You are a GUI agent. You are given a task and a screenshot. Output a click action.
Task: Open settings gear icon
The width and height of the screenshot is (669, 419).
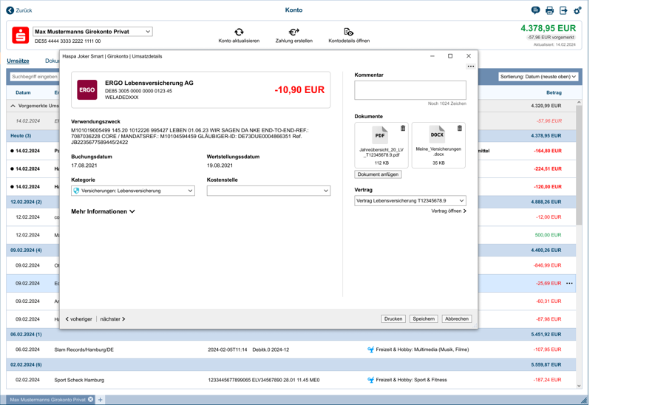577,10
